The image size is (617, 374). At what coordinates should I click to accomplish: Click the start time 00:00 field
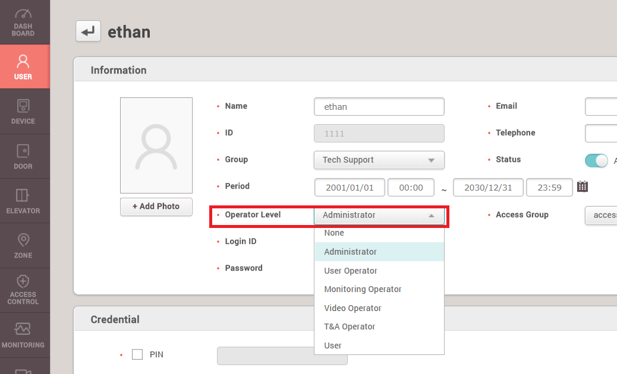[x=411, y=188]
